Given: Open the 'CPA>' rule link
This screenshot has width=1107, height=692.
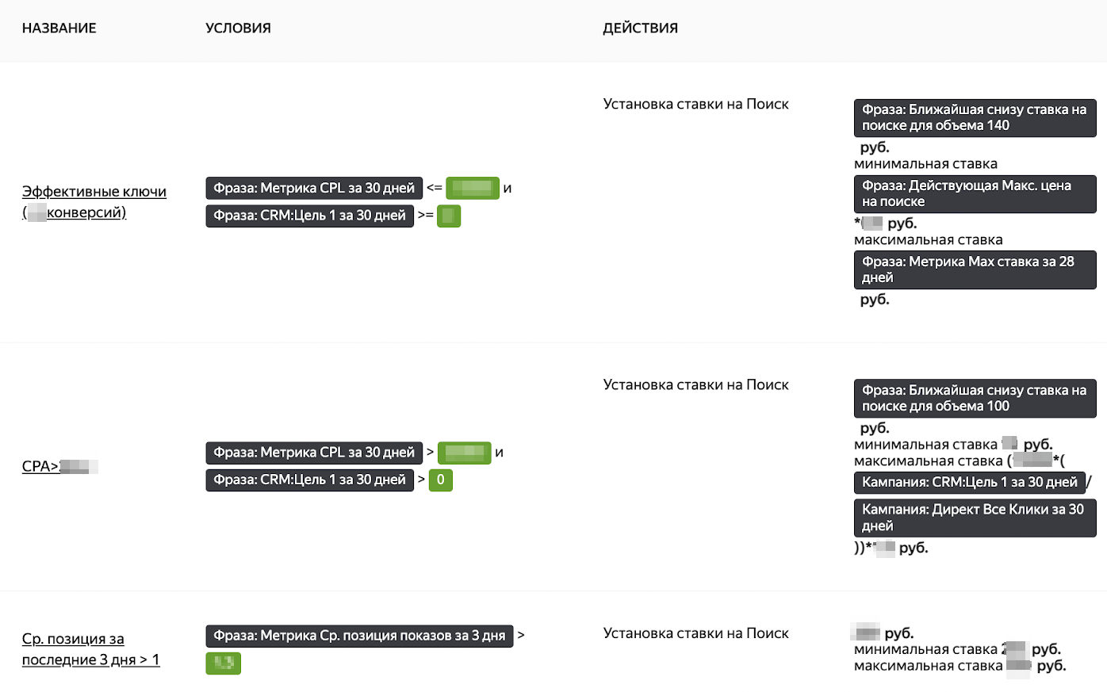Looking at the screenshot, I should pyautogui.click(x=60, y=466).
